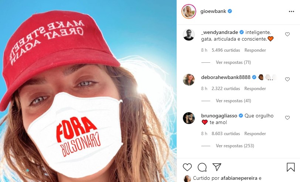Open the three-dot more options menu
Screen dimensions: 300x182
click(x=291, y=11)
